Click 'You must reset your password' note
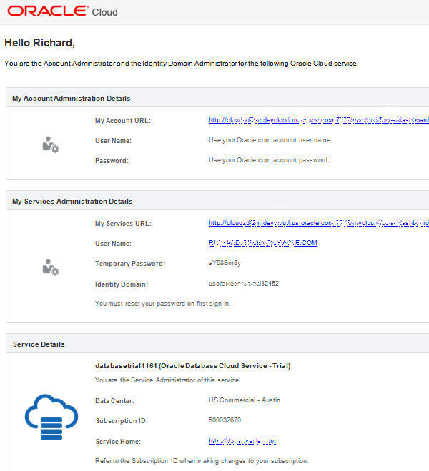429x471 pixels. (x=162, y=304)
